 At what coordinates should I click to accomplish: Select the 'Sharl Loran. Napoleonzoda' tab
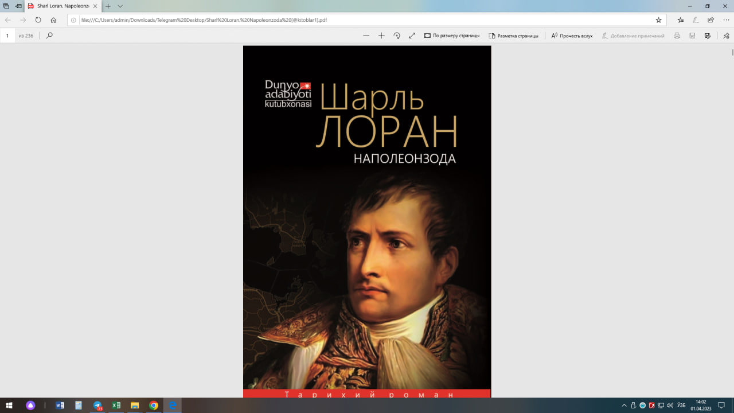coord(62,6)
